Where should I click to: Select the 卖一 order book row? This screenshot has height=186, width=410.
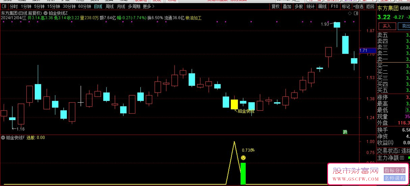393,59
